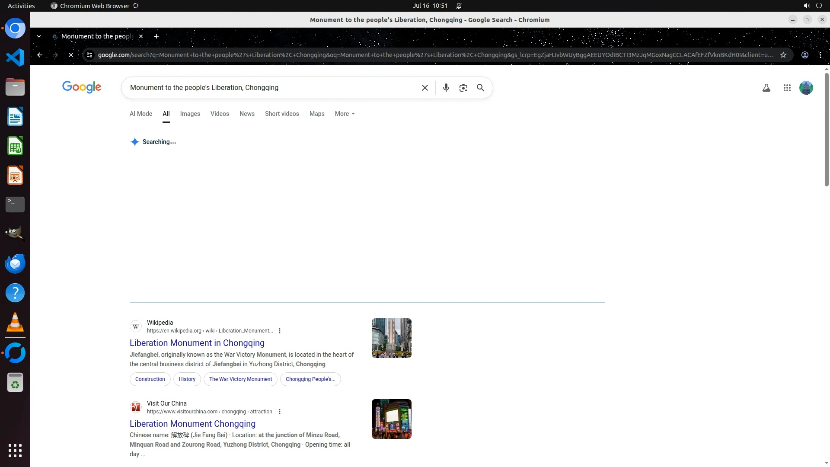Screen dimensions: 830x467
Task: Expand the More search filters dropdown
Action: [x=345, y=114]
